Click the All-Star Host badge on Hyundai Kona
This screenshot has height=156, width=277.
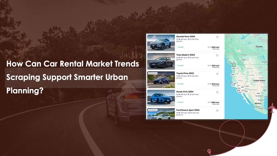coord(193,39)
